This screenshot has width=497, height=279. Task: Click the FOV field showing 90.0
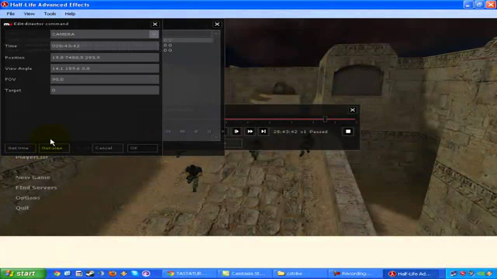(105, 79)
